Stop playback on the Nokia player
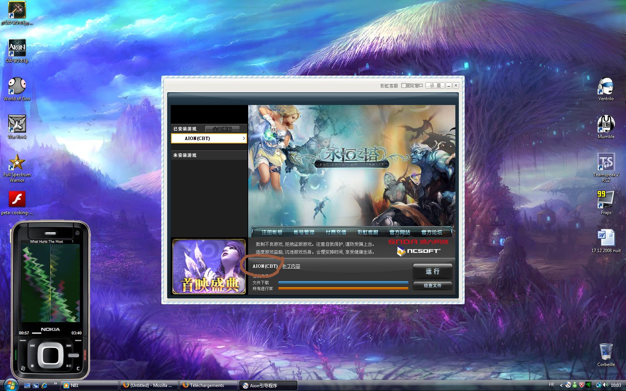Image resolution: width=626 pixels, height=391 pixels. click(x=32, y=366)
